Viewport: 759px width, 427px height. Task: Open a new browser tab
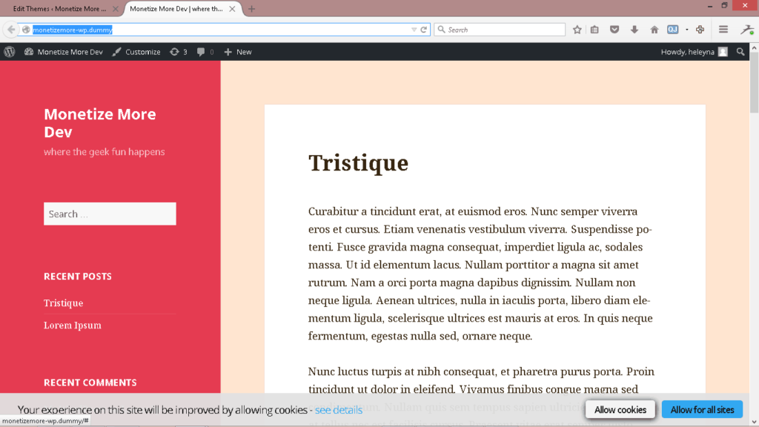click(251, 9)
